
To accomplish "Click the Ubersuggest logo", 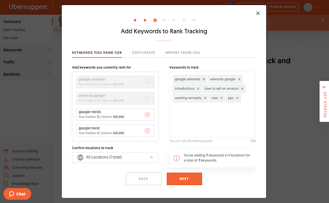I will point(28,7).
